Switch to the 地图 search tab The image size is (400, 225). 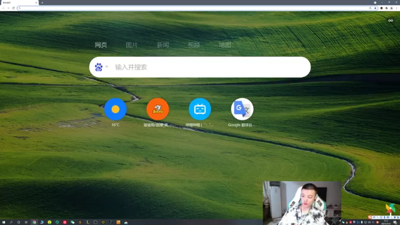(x=225, y=45)
